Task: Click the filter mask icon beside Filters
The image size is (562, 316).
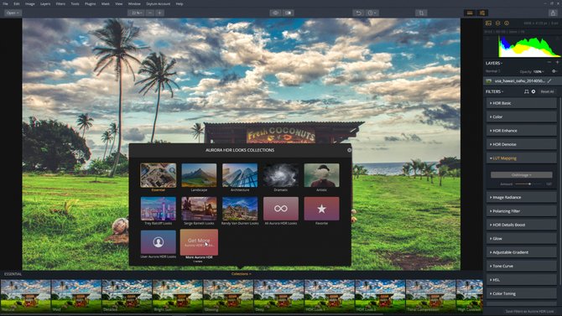Action: (x=526, y=91)
